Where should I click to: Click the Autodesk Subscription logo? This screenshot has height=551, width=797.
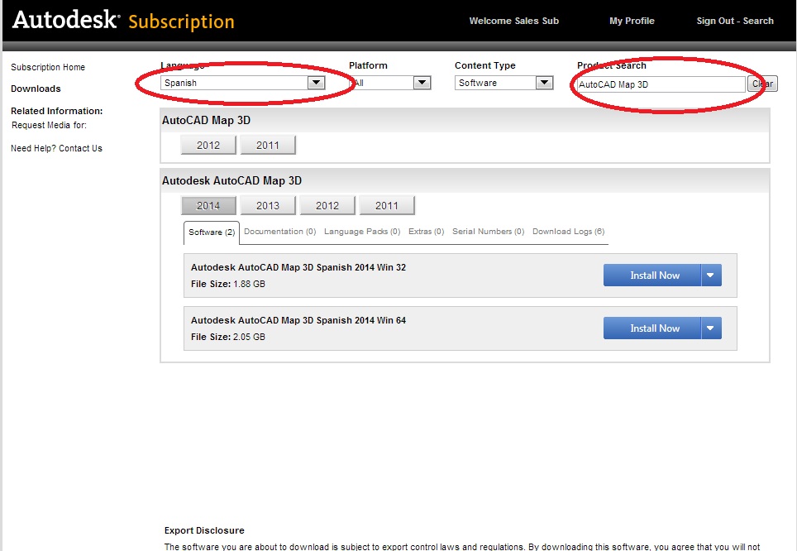[123, 21]
